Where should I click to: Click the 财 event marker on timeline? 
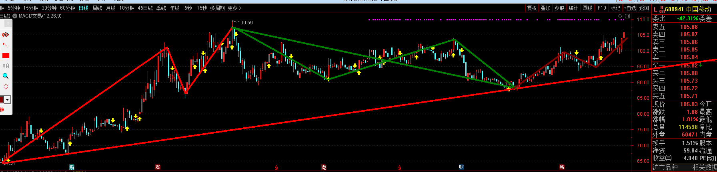(x=461, y=167)
